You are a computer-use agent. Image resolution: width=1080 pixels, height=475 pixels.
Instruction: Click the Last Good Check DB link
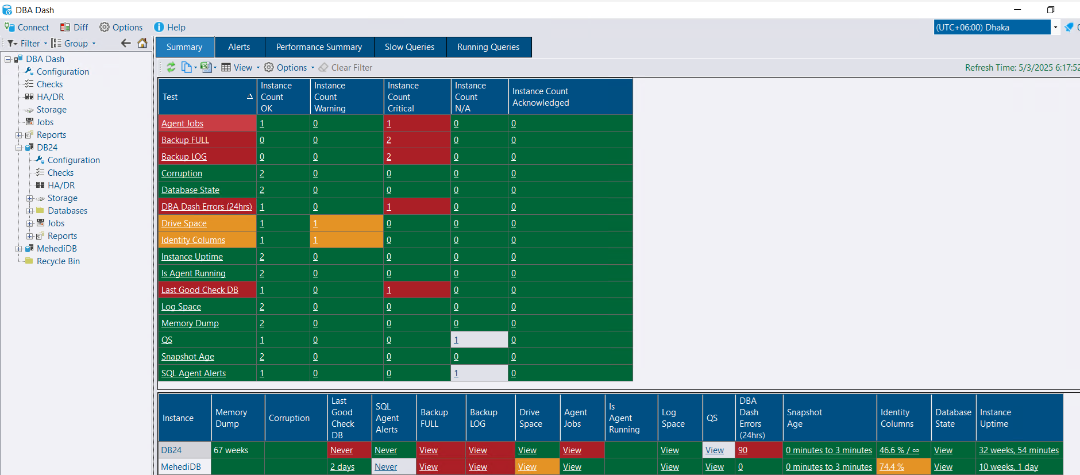click(199, 289)
